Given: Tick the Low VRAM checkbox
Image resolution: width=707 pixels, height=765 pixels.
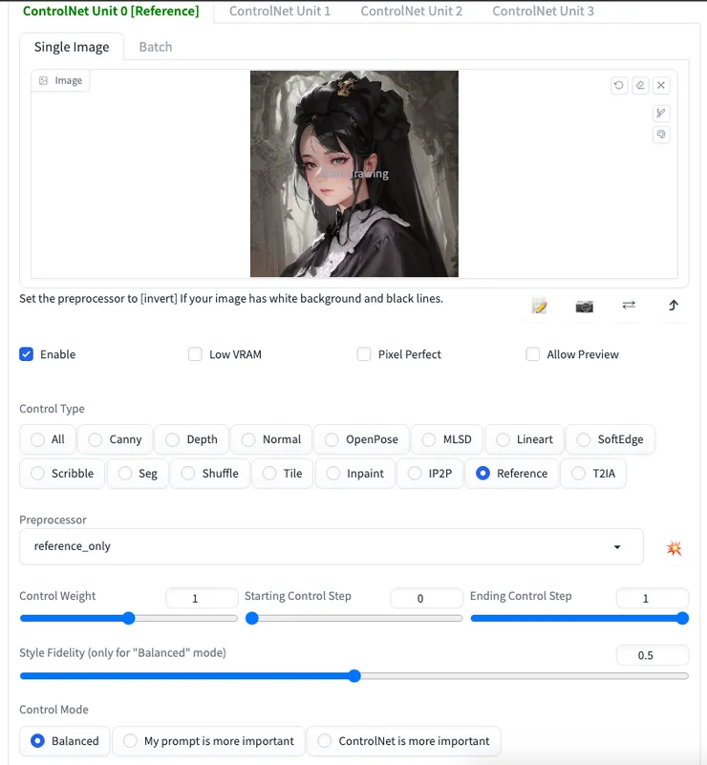Looking at the screenshot, I should click(195, 354).
